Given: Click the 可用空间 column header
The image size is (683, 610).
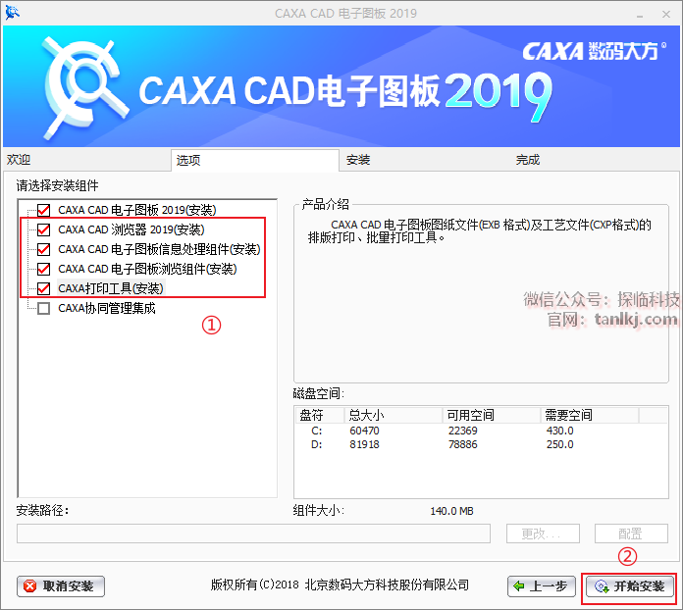Looking at the screenshot, I should 493,416.
